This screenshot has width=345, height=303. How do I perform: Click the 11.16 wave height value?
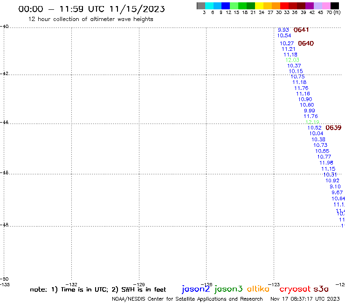[303, 94]
